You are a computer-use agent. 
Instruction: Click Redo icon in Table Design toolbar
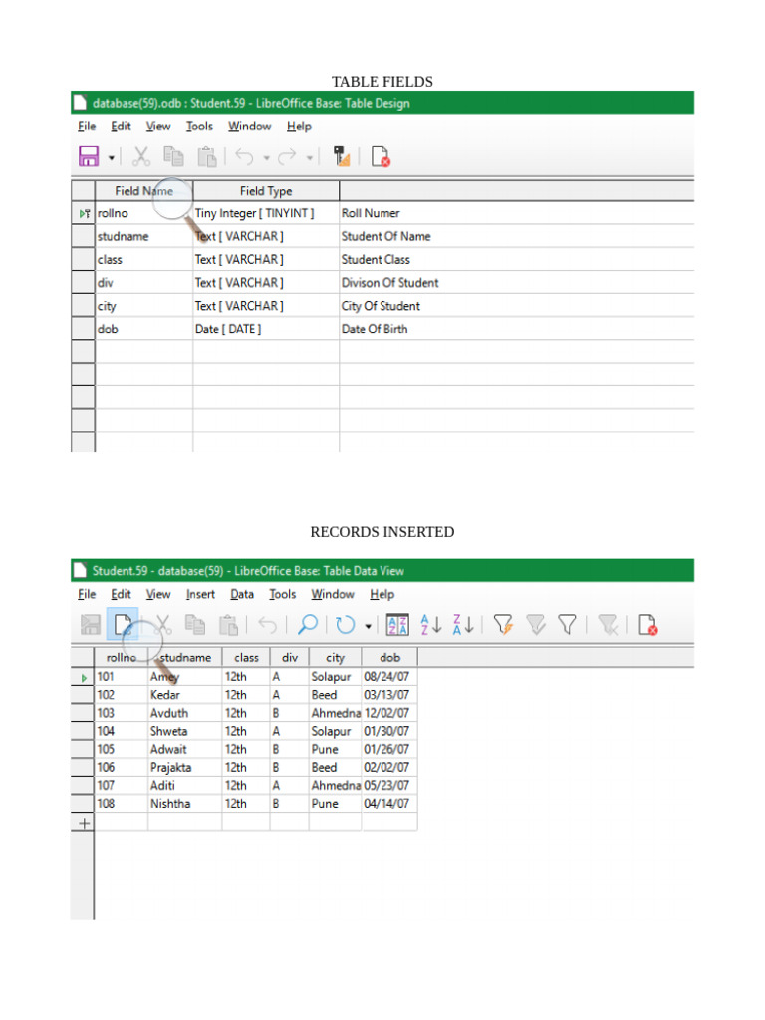click(288, 156)
